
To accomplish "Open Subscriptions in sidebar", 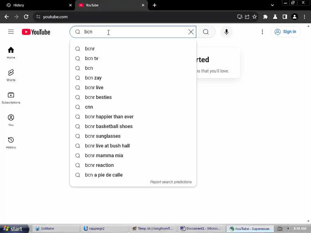I will click(11, 98).
